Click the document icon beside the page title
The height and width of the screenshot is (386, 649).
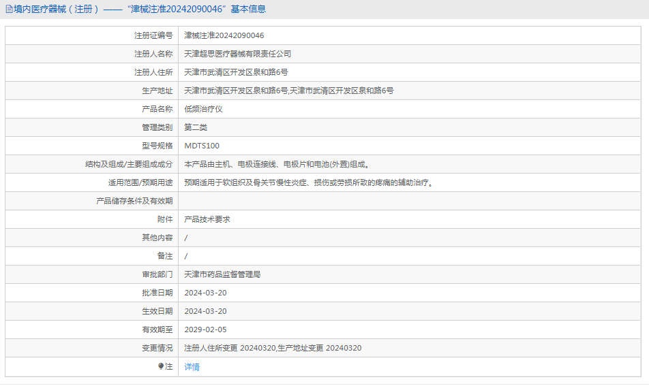[x=9, y=9]
